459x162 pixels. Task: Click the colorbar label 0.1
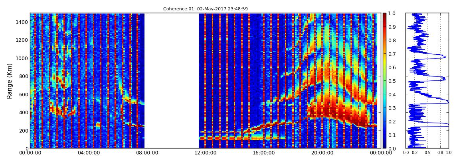(x=392, y=135)
